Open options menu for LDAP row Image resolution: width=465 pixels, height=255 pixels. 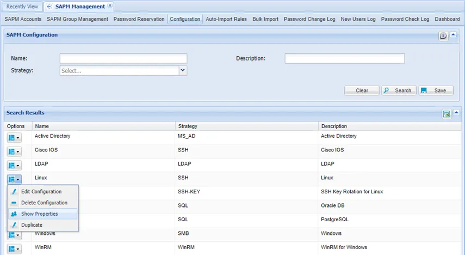14,166
